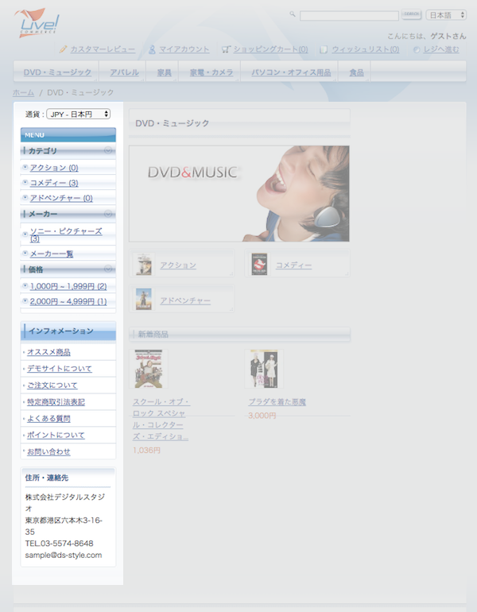Click the pencil icon beside カスタマーレビュー

(x=63, y=49)
